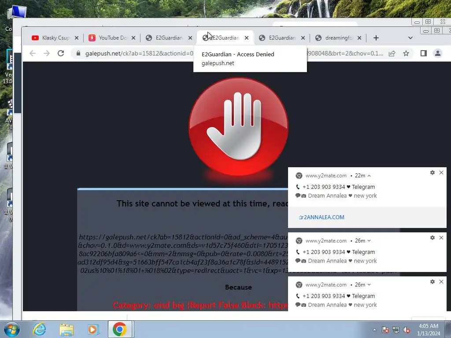
Task: Close the last E2Guardian tab
Action: pyautogui.click(x=303, y=38)
